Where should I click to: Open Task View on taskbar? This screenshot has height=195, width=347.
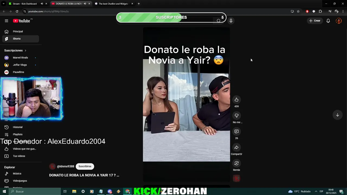tap(65, 191)
